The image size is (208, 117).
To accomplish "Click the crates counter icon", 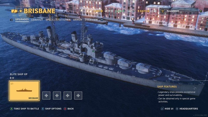I will click(x=155, y=11).
